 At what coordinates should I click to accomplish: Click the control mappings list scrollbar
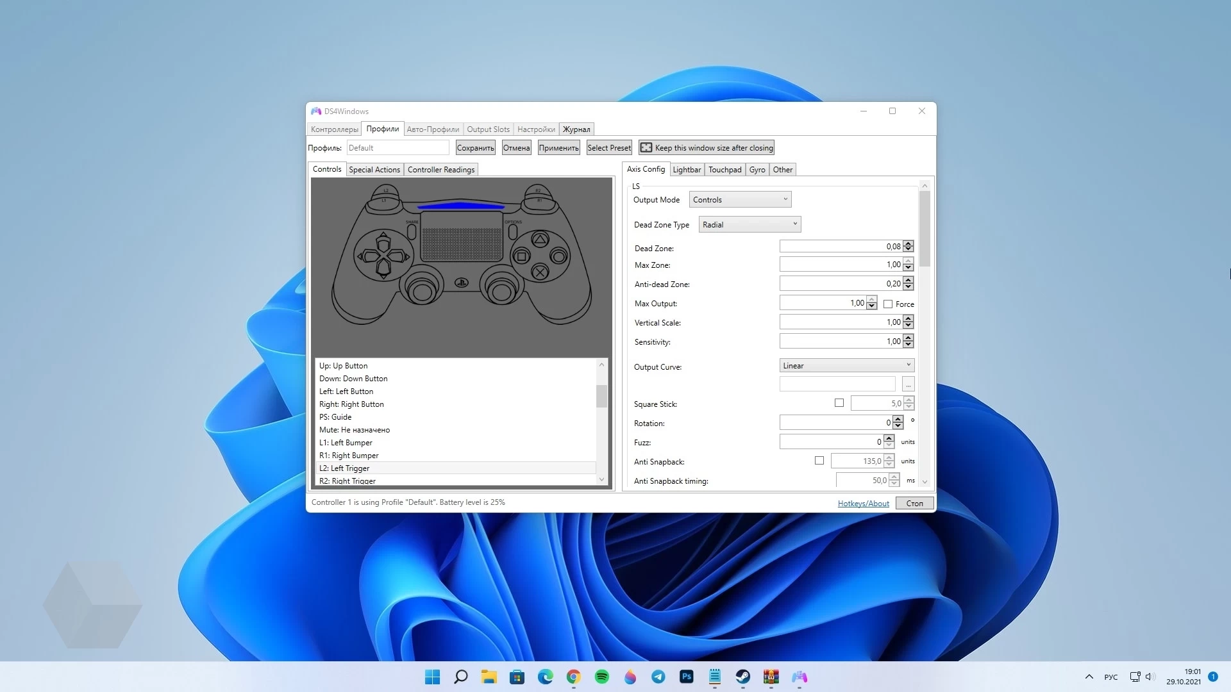601,396
